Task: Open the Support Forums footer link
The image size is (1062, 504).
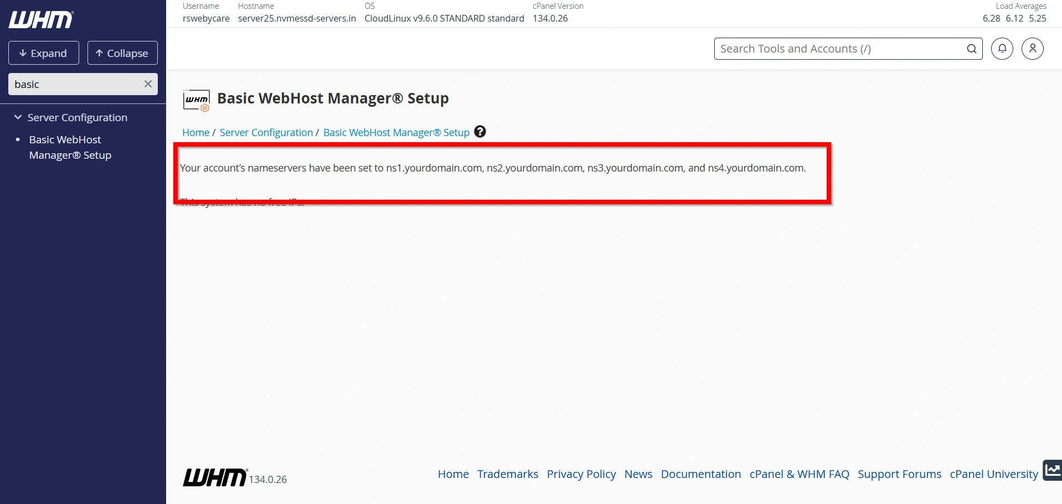Action: point(900,474)
